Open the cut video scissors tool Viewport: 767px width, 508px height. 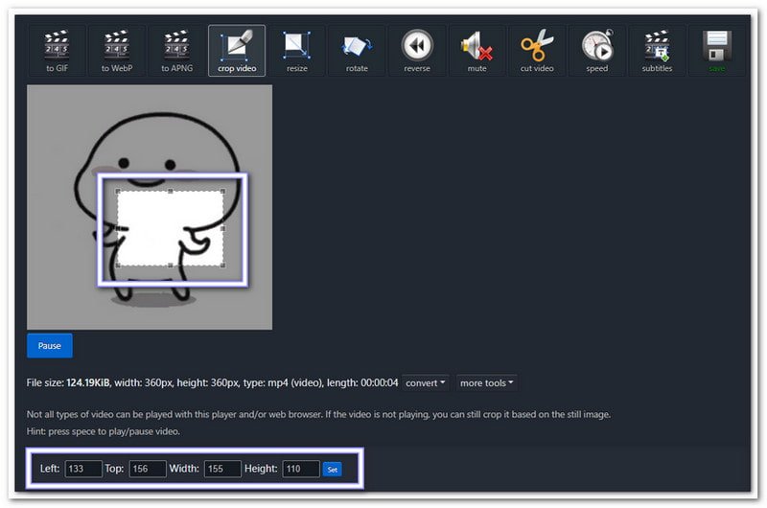[x=537, y=51]
